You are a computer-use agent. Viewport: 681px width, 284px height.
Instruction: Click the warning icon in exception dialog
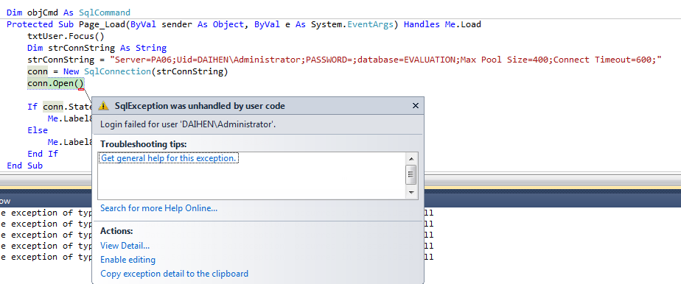[103, 106]
